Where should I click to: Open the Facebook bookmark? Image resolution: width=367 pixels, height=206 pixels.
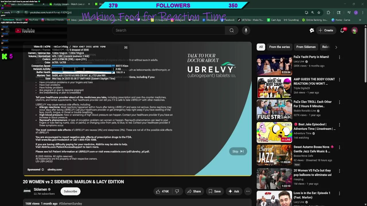(227, 20)
